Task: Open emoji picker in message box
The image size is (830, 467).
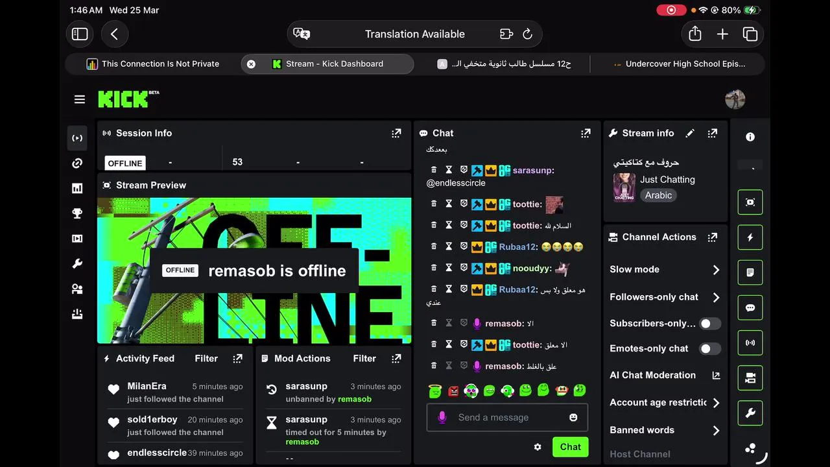Action: coord(573,418)
